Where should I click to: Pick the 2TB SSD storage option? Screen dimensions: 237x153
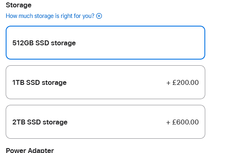point(105,122)
